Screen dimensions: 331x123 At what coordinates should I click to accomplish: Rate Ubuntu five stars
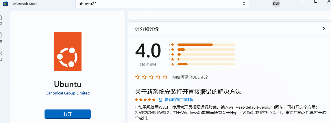pyautogui.click(x=165, y=77)
